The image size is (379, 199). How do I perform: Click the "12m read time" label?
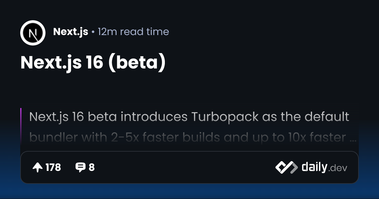(133, 32)
